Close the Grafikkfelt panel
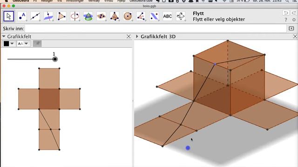 point(129,37)
